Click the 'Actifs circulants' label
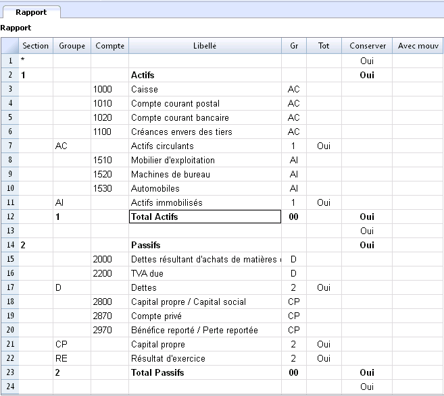This screenshot has height=396, width=444. (x=205, y=146)
